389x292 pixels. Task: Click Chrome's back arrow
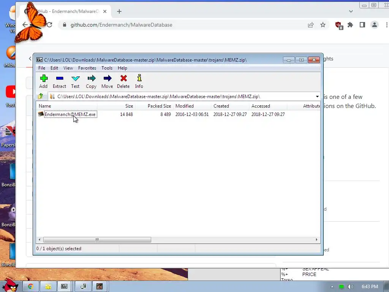click(25, 25)
